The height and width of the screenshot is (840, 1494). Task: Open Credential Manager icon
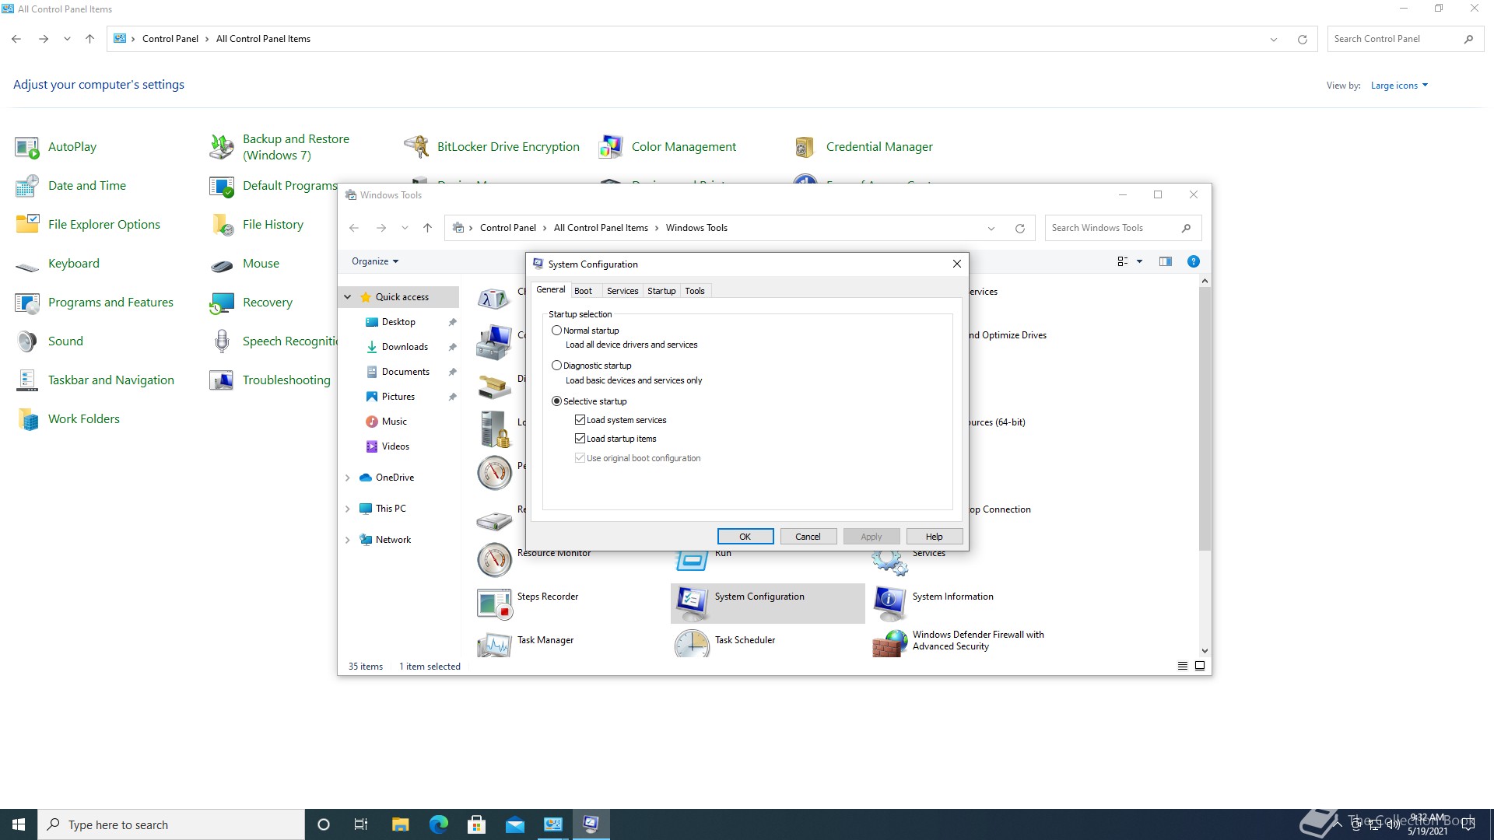(x=805, y=147)
